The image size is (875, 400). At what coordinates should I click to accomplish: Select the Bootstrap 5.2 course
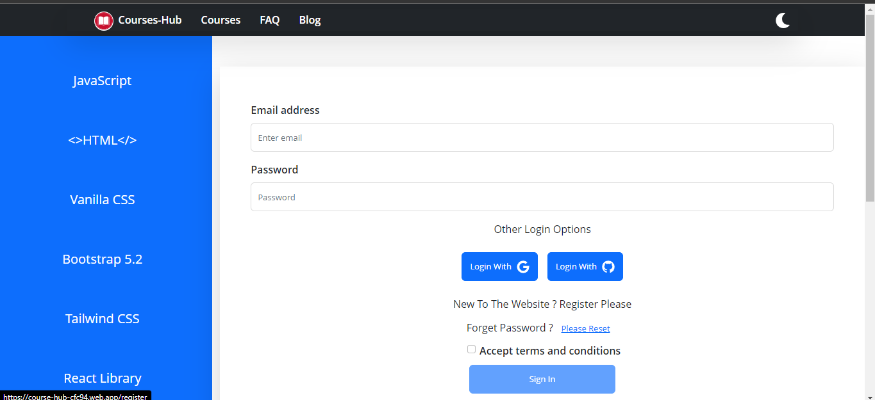pyautogui.click(x=103, y=259)
